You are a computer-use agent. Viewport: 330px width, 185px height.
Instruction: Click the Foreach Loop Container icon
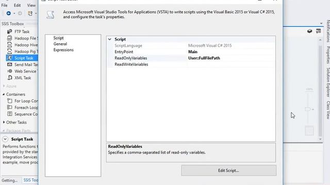9,107
